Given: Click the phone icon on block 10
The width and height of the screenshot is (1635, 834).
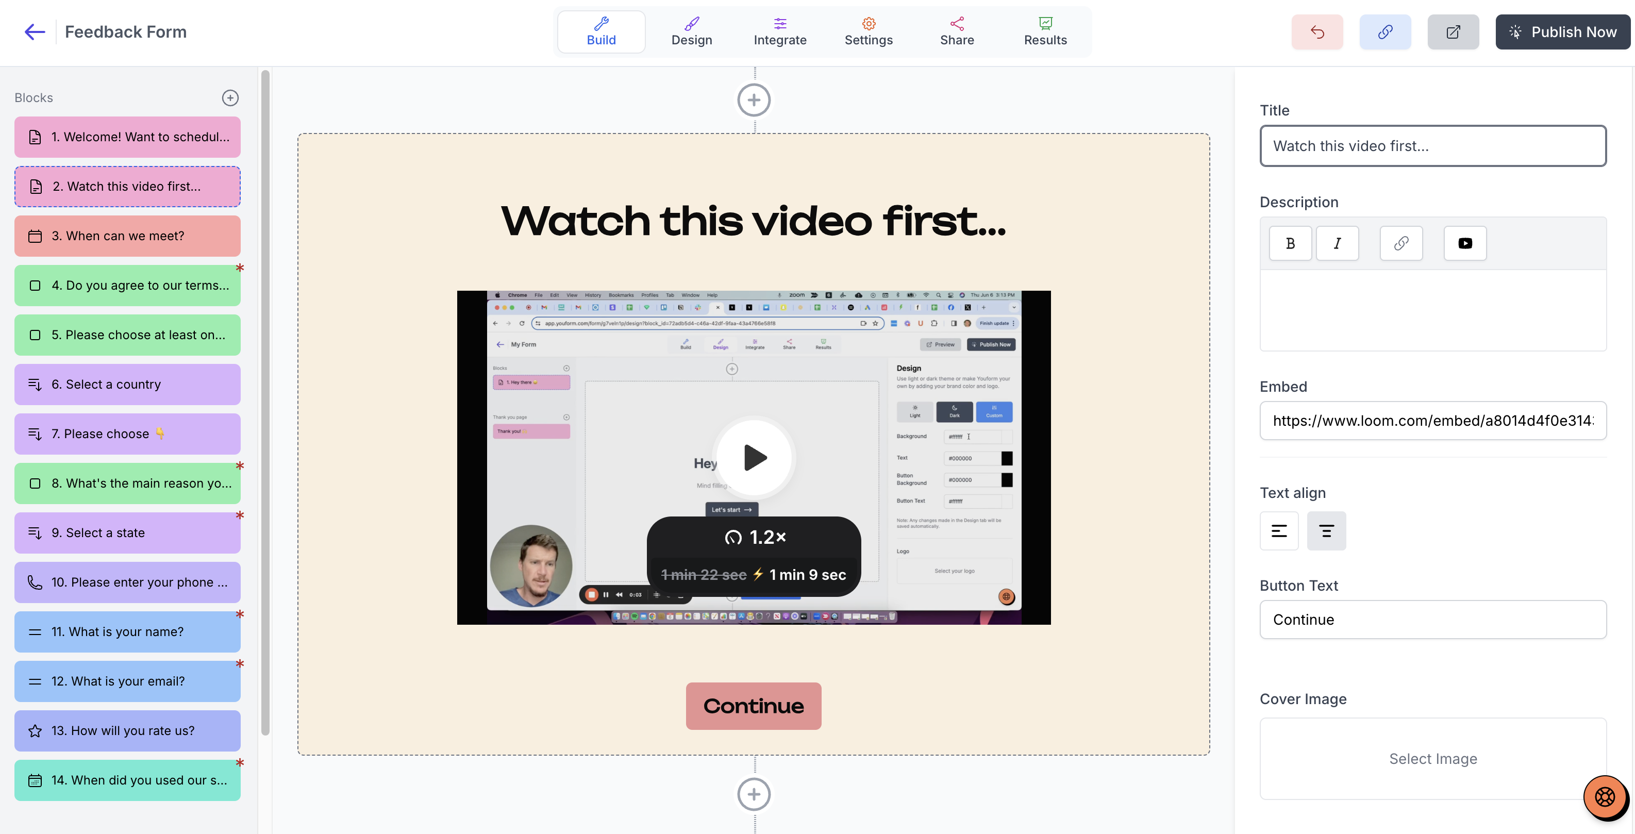Looking at the screenshot, I should point(35,582).
